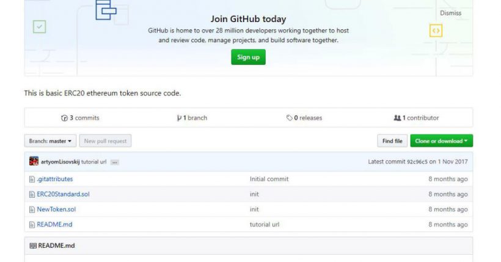Dismiss the Join GitHub banner
This screenshot has height=262, width=501.
450,13
